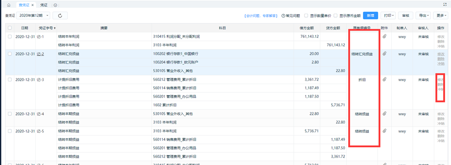Click 删除 for voucher 记-2
Screen dimensions: 451x165
440,59
